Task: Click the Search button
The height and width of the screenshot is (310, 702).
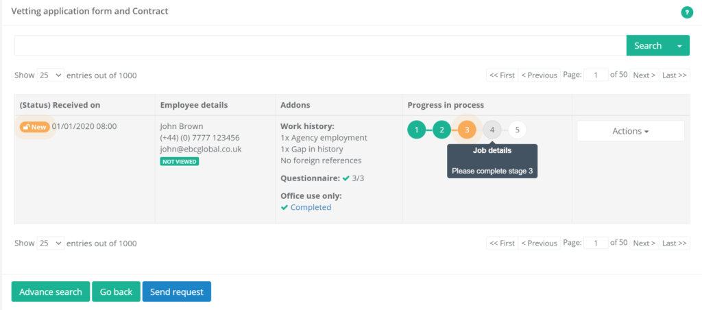Action: coord(647,46)
